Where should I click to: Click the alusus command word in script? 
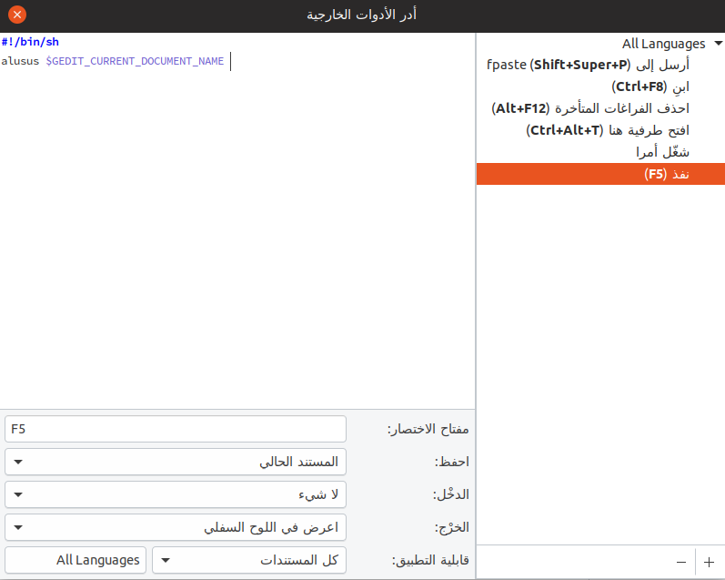pos(21,62)
